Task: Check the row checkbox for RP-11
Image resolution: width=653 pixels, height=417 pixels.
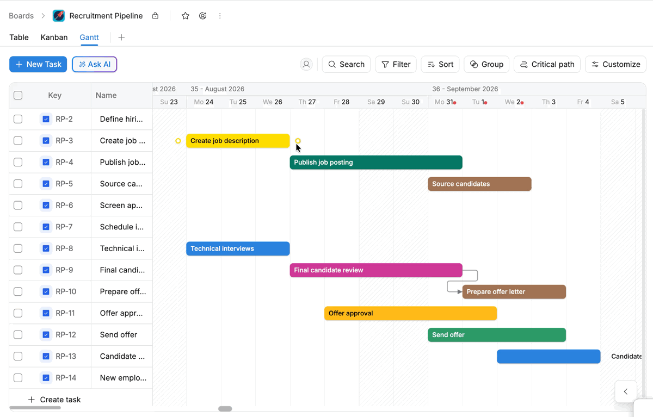Action: pyautogui.click(x=18, y=313)
